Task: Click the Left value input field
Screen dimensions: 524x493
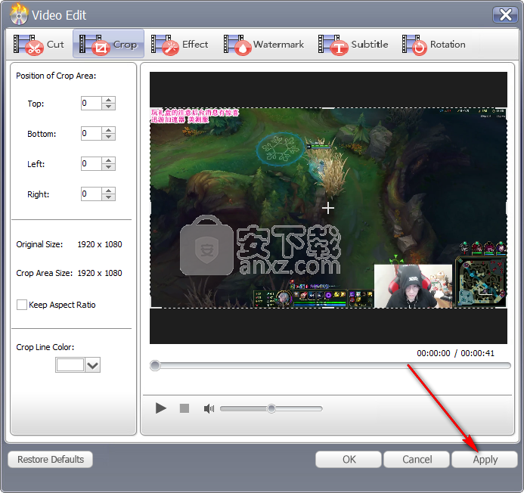Action: [x=91, y=163]
